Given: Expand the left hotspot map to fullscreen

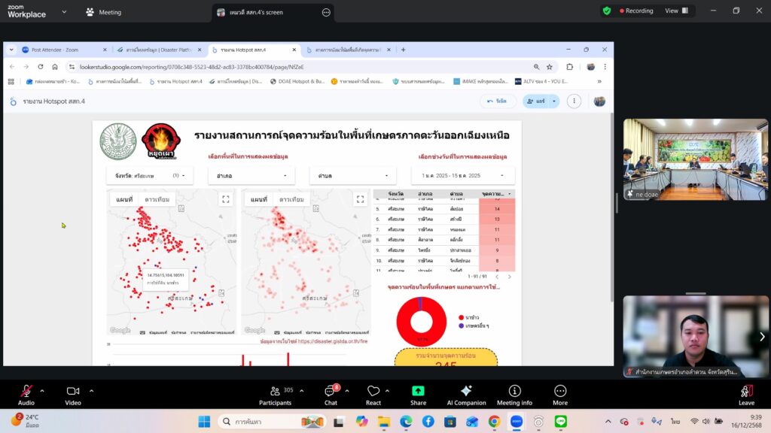Looking at the screenshot, I should pos(225,199).
